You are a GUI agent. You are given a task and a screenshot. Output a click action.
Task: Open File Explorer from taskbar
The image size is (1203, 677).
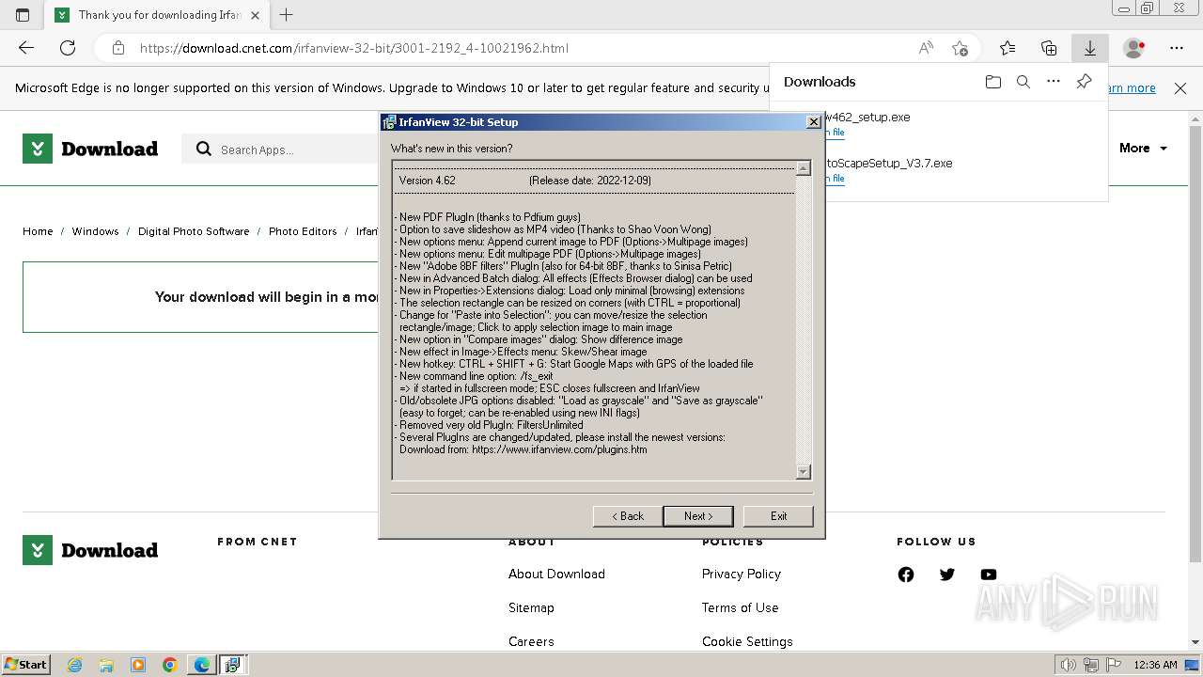(x=106, y=665)
